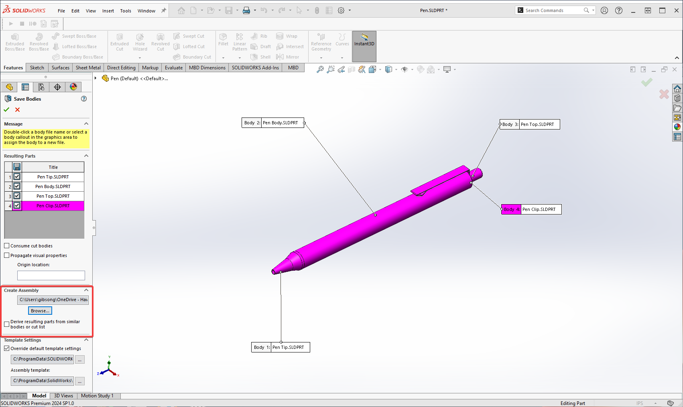Viewport: 683px width, 407px height.
Task: Open the DisplayManager color ball tab
Action: (73, 87)
